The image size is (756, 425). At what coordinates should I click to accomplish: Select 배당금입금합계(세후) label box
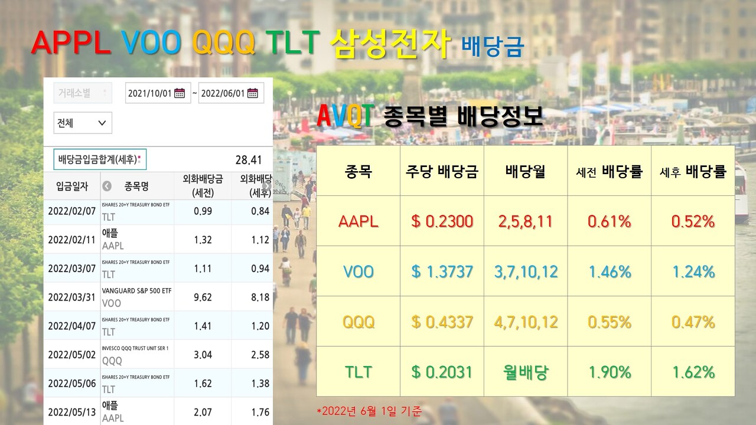point(100,159)
